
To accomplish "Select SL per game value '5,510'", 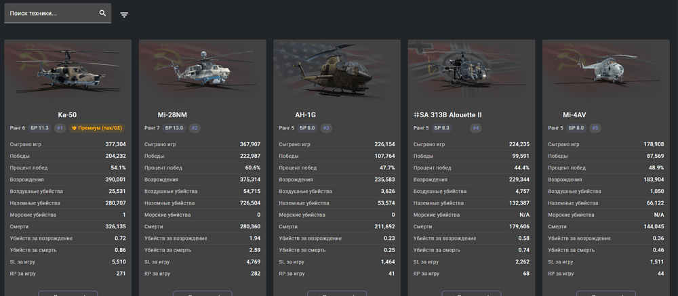I will click(x=119, y=262).
